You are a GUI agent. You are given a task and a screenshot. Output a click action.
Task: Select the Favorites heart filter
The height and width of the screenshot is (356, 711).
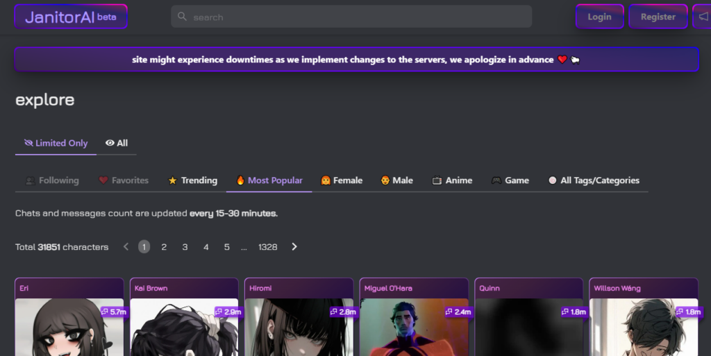point(124,180)
